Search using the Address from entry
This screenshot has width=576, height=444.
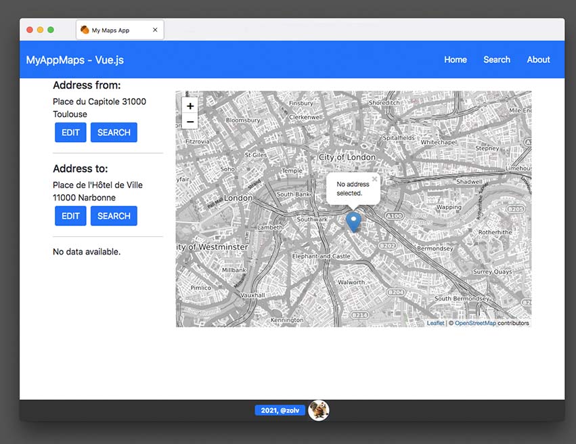114,133
